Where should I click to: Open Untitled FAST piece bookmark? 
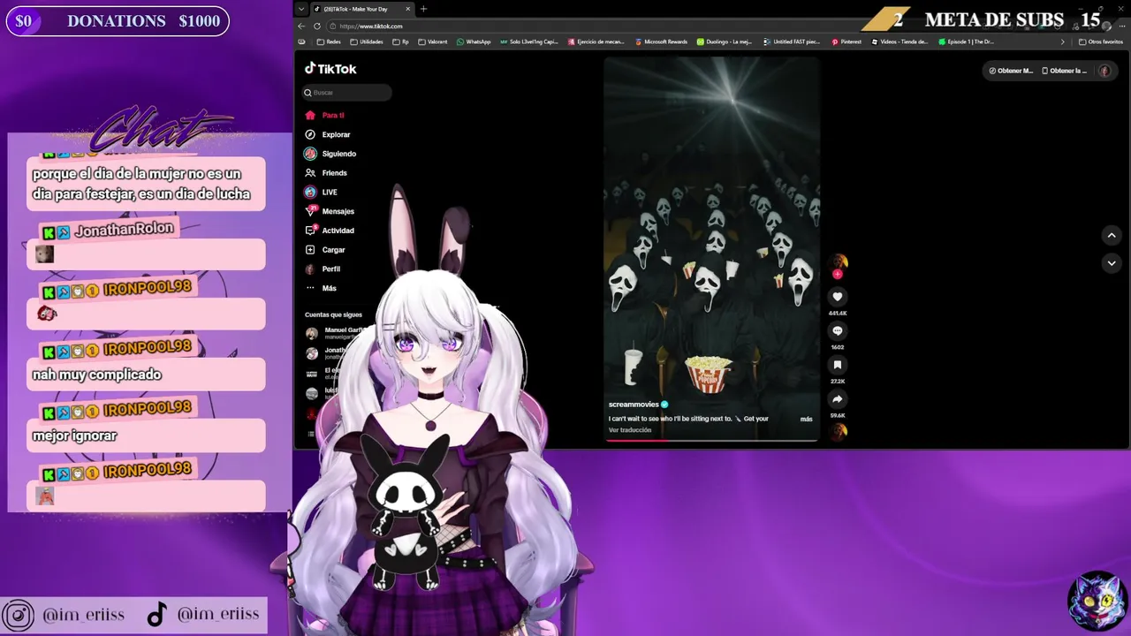click(791, 42)
